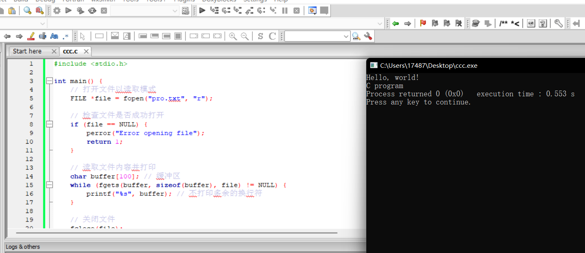Click the perror("Error opening file") line
This screenshot has height=253, width=585.
[145, 133]
